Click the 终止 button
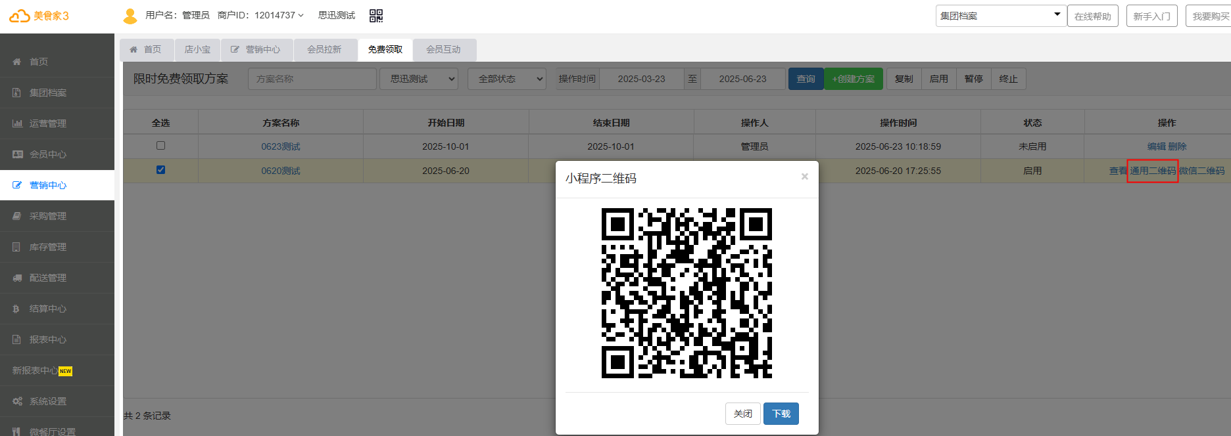 (x=1009, y=79)
